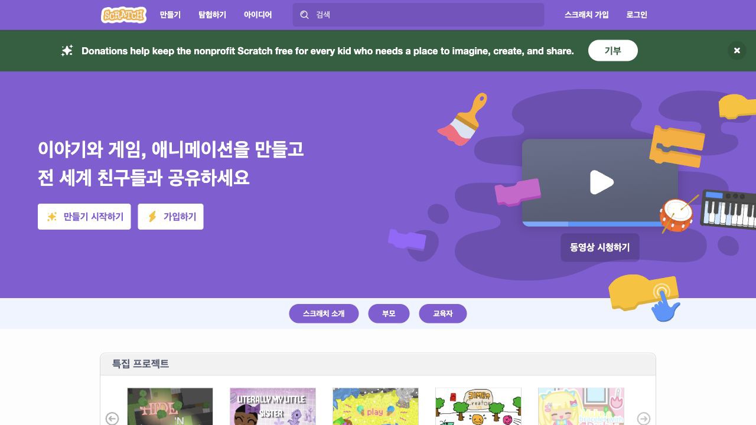Click the 만들기 시작하기 button
Image resolution: width=756 pixels, height=425 pixels.
(84, 217)
